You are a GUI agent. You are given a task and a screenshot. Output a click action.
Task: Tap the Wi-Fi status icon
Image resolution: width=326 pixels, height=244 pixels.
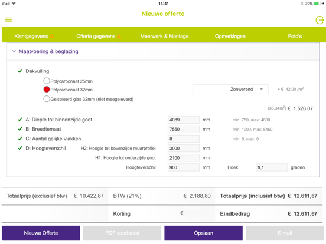coord(14,4)
